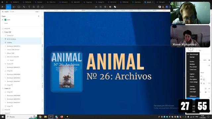Select the Move tool
Image resolution: width=212 pixels, height=119 pixels.
8,7
